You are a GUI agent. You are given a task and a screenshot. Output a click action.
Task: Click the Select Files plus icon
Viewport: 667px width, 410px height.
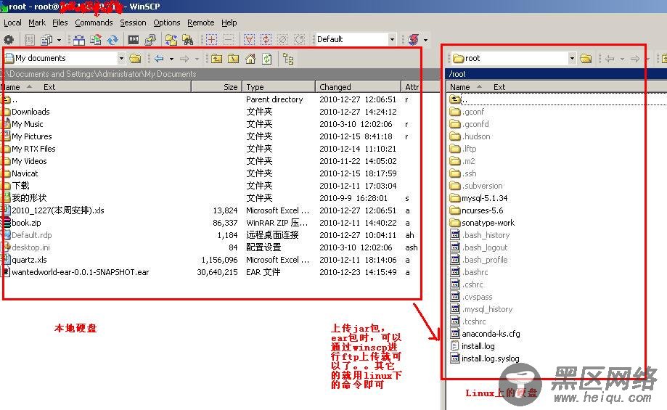(x=211, y=40)
